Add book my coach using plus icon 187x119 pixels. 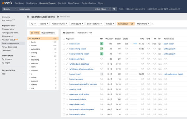(x=67, y=79)
